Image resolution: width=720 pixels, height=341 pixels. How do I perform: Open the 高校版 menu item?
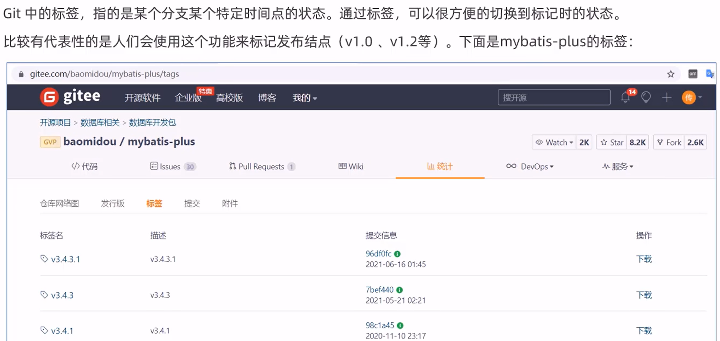229,98
